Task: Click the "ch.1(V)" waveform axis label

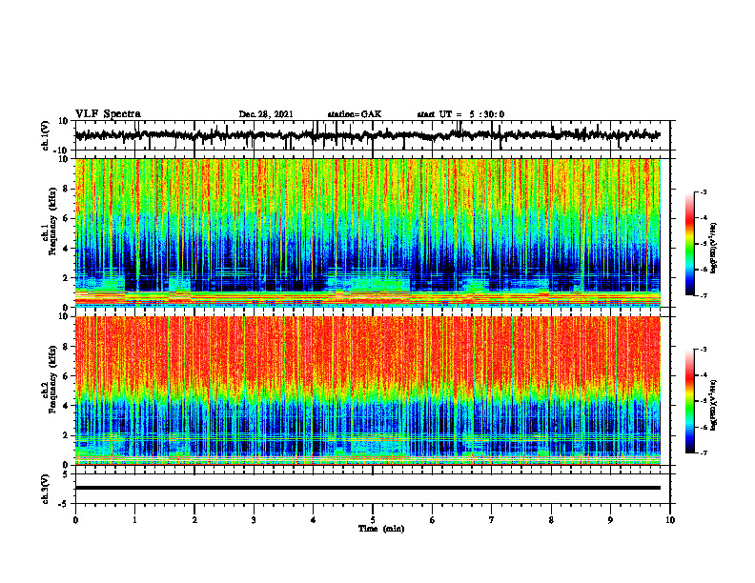Action: pyautogui.click(x=47, y=135)
